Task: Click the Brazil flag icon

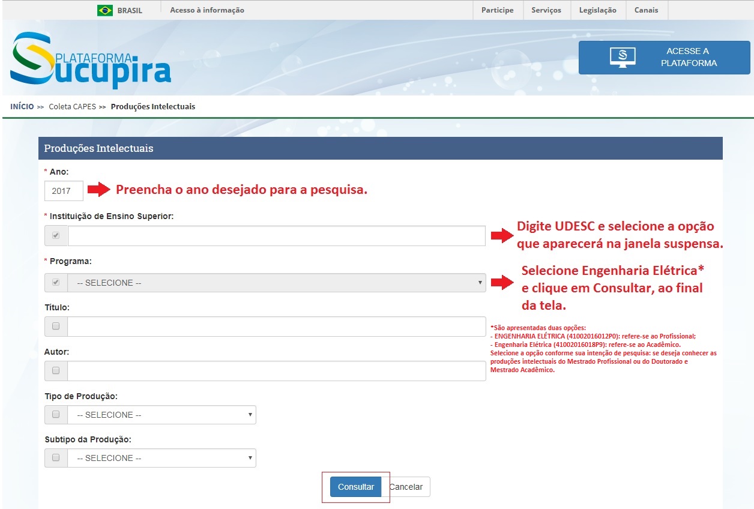Action: (x=105, y=10)
